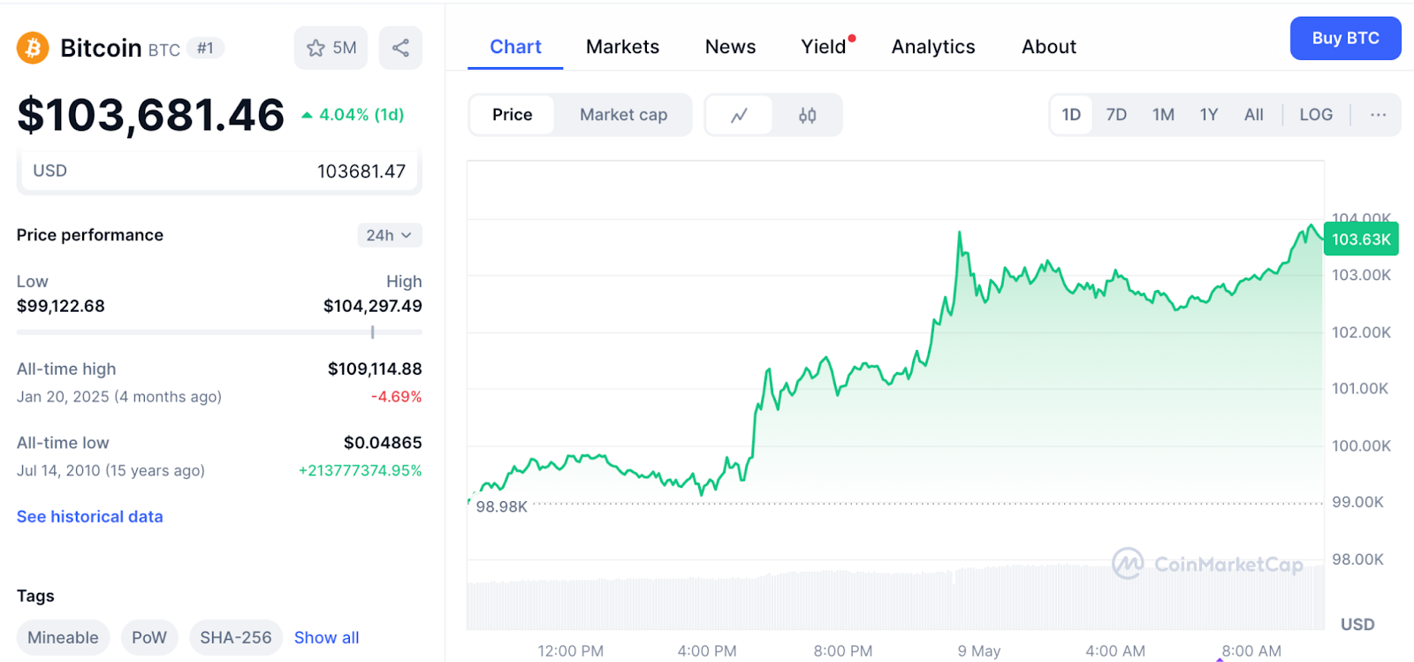This screenshot has height=662, width=1414.
Task: Open the Chart tab
Action: pos(515,47)
